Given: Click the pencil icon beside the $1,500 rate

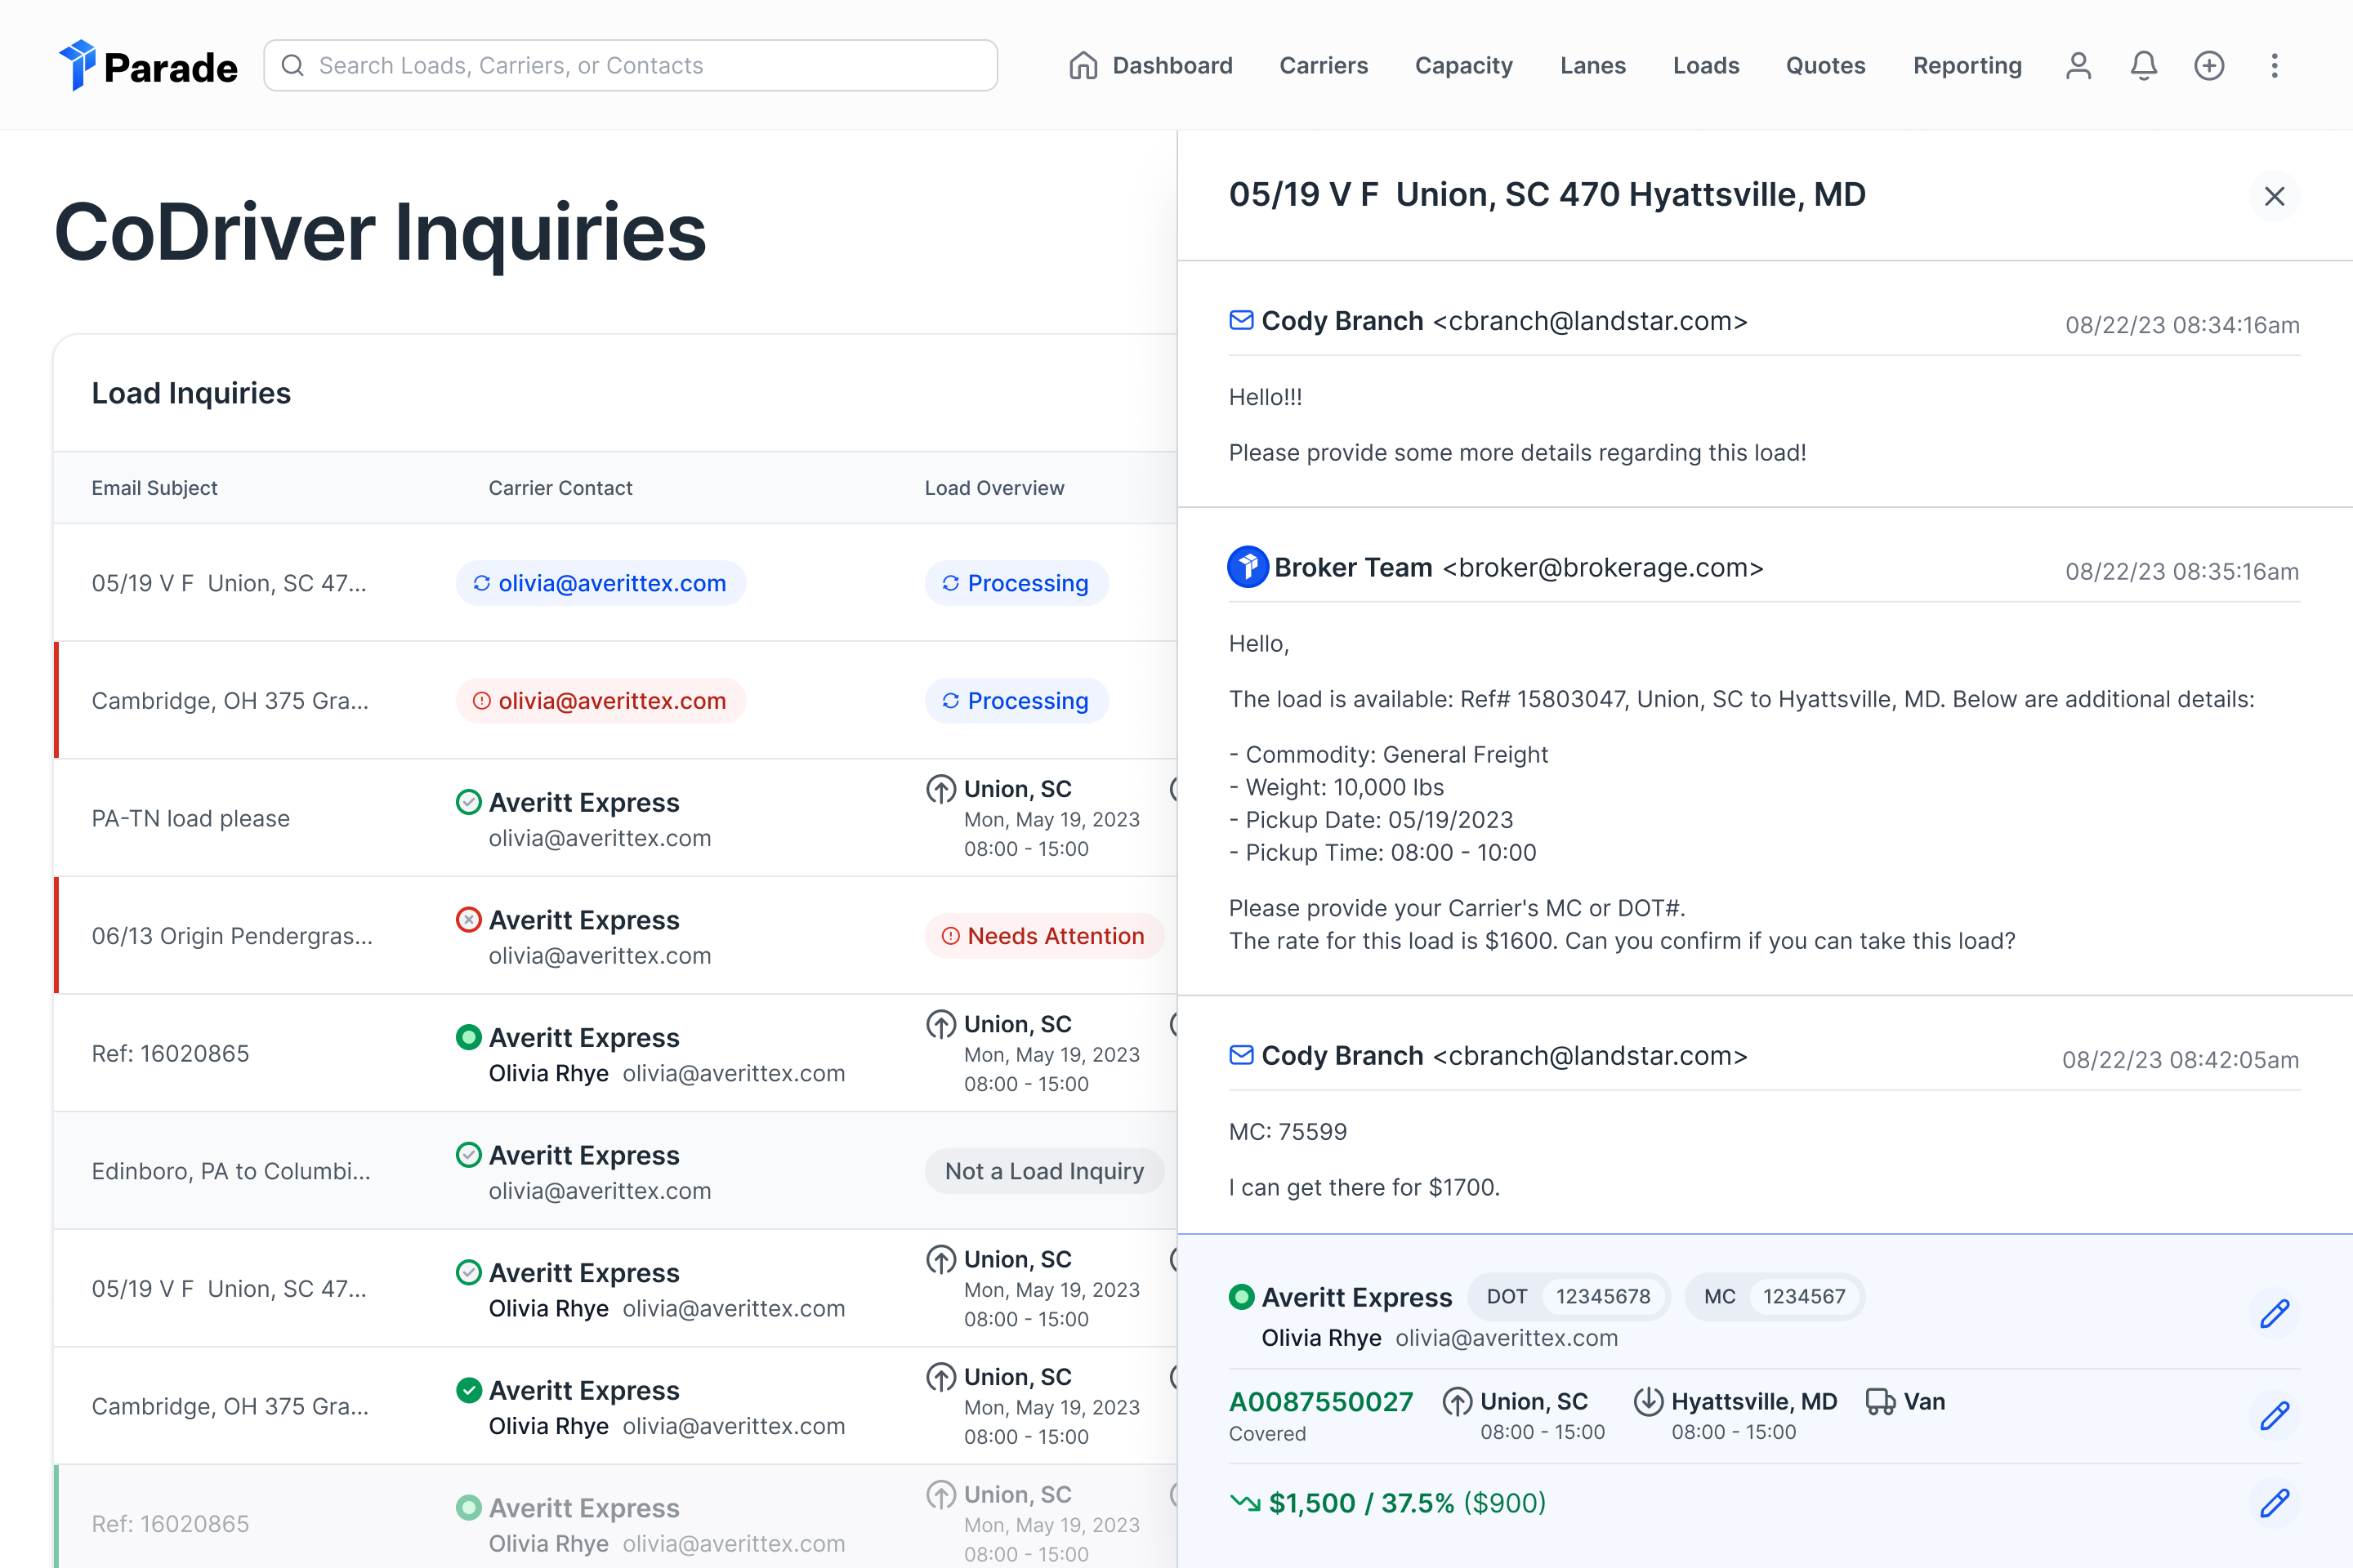Looking at the screenshot, I should 2275,1503.
